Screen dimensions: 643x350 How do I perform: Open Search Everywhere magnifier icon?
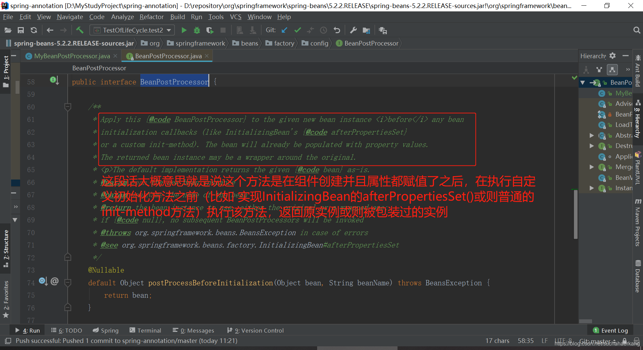(637, 30)
